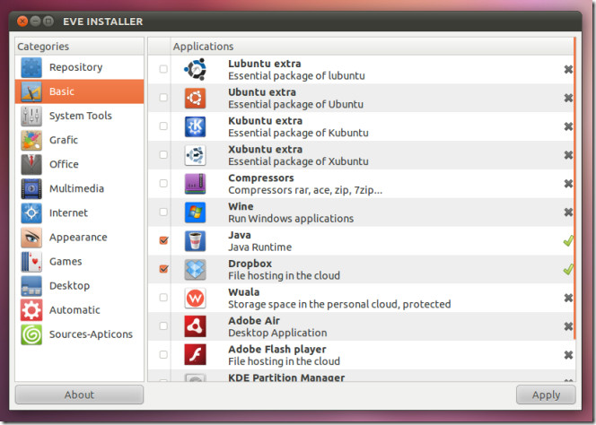Click the 'Java Runtime' description text
The height and width of the screenshot is (425, 596).
(x=260, y=247)
